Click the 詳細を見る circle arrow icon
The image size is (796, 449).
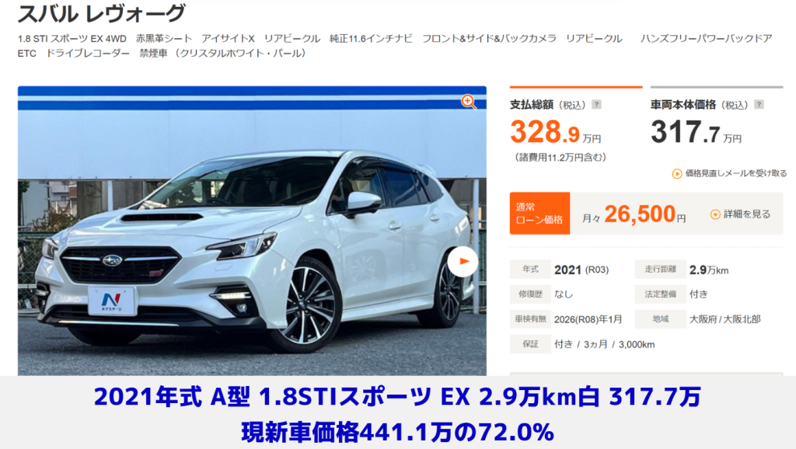click(715, 214)
